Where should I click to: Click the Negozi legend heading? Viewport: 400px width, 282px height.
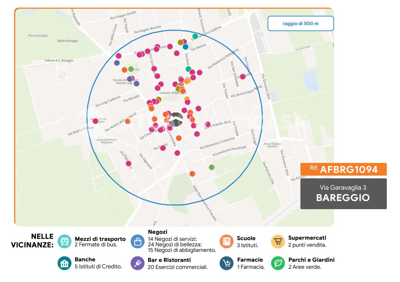[x=158, y=232]
